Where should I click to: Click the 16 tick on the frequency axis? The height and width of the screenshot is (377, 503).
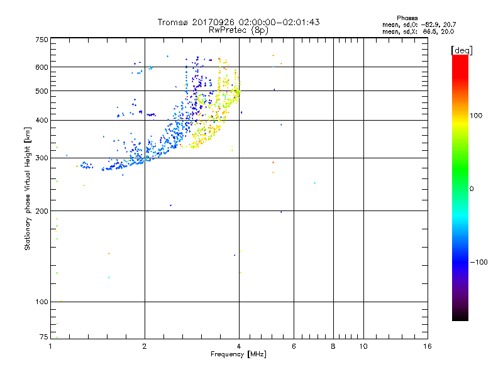427,346
